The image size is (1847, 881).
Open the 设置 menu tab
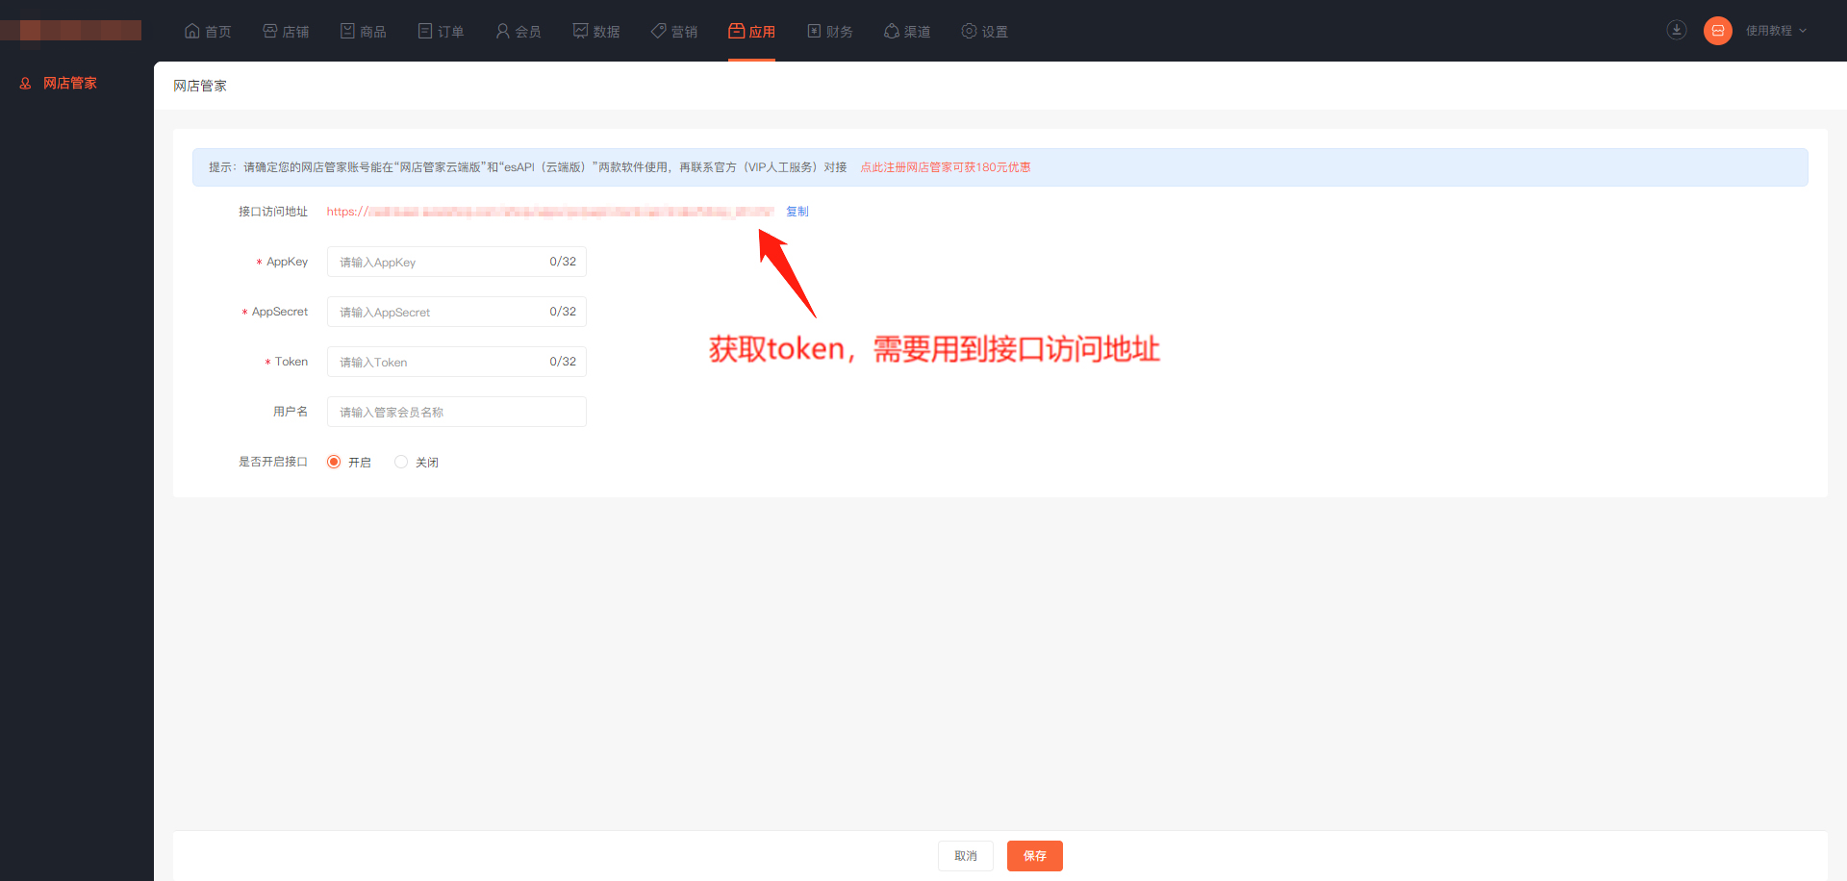(x=985, y=31)
